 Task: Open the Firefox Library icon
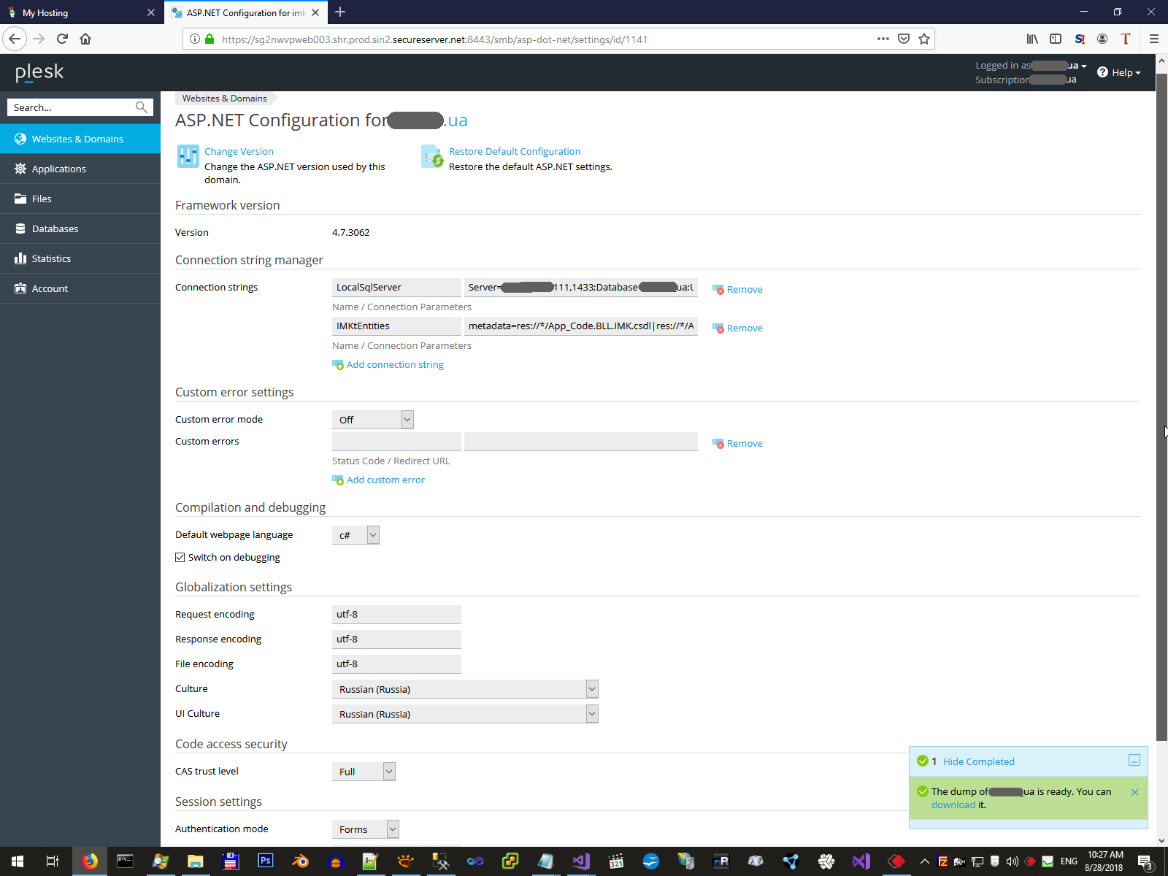1032,39
